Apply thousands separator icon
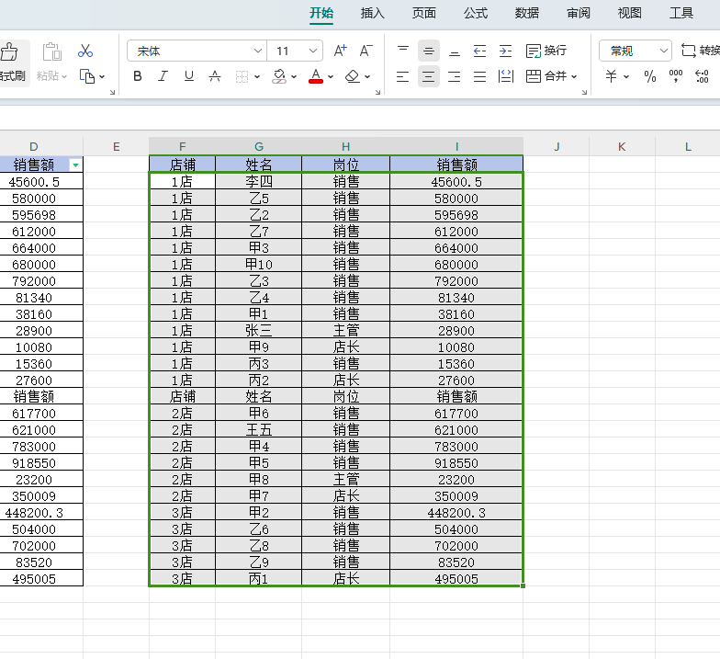The height and width of the screenshot is (659, 720). pos(676,76)
